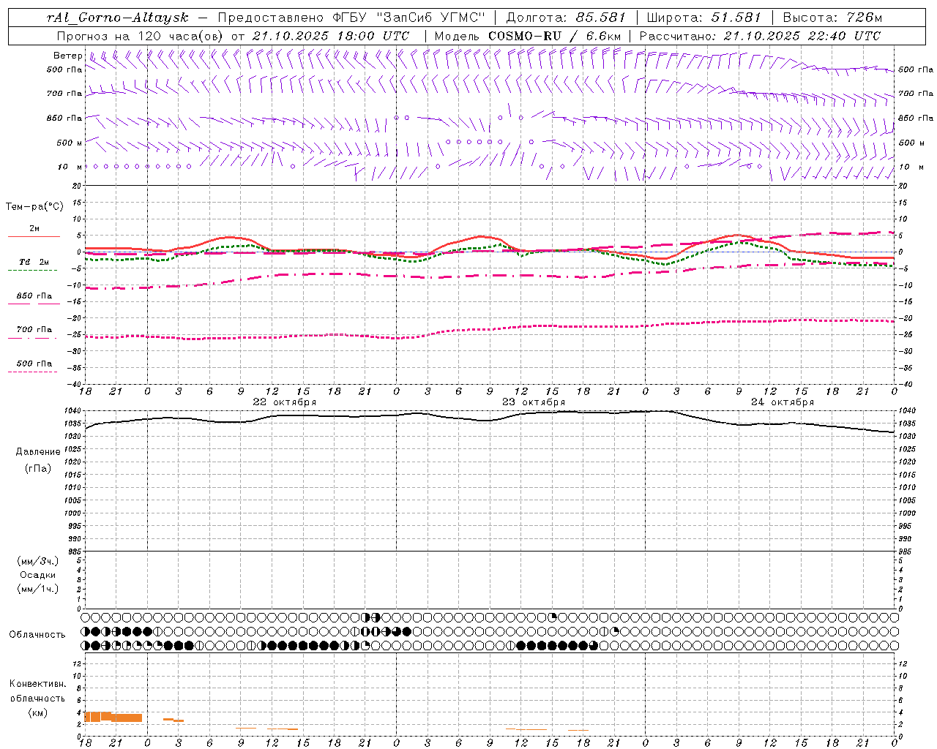The height and width of the screenshot is (749, 937).
Task: Click the 10 м wind level label on left axis
Action: 70,167
